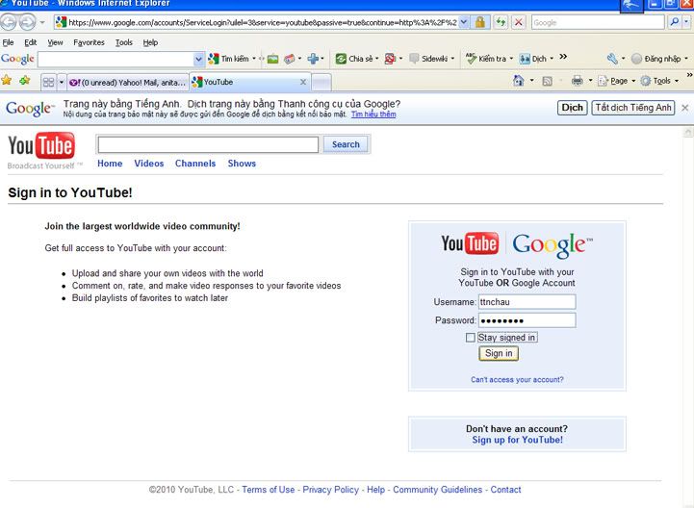This screenshot has height=508, width=694.
Task: Click the Google toolbar mail/bookmark icon
Action: tap(290, 59)
